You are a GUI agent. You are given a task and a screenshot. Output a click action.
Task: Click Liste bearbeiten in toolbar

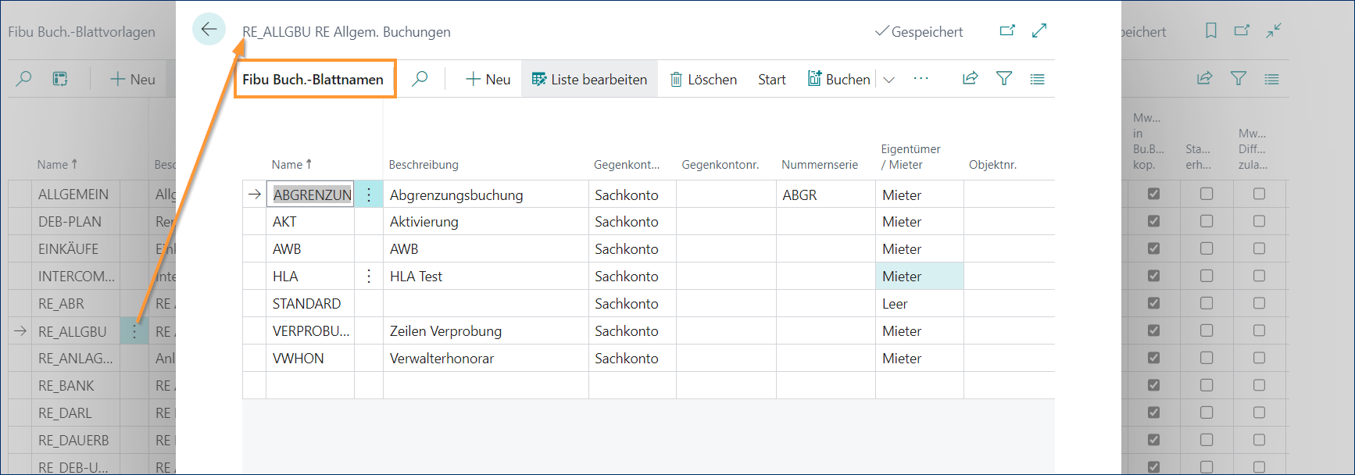pos(590,80)
